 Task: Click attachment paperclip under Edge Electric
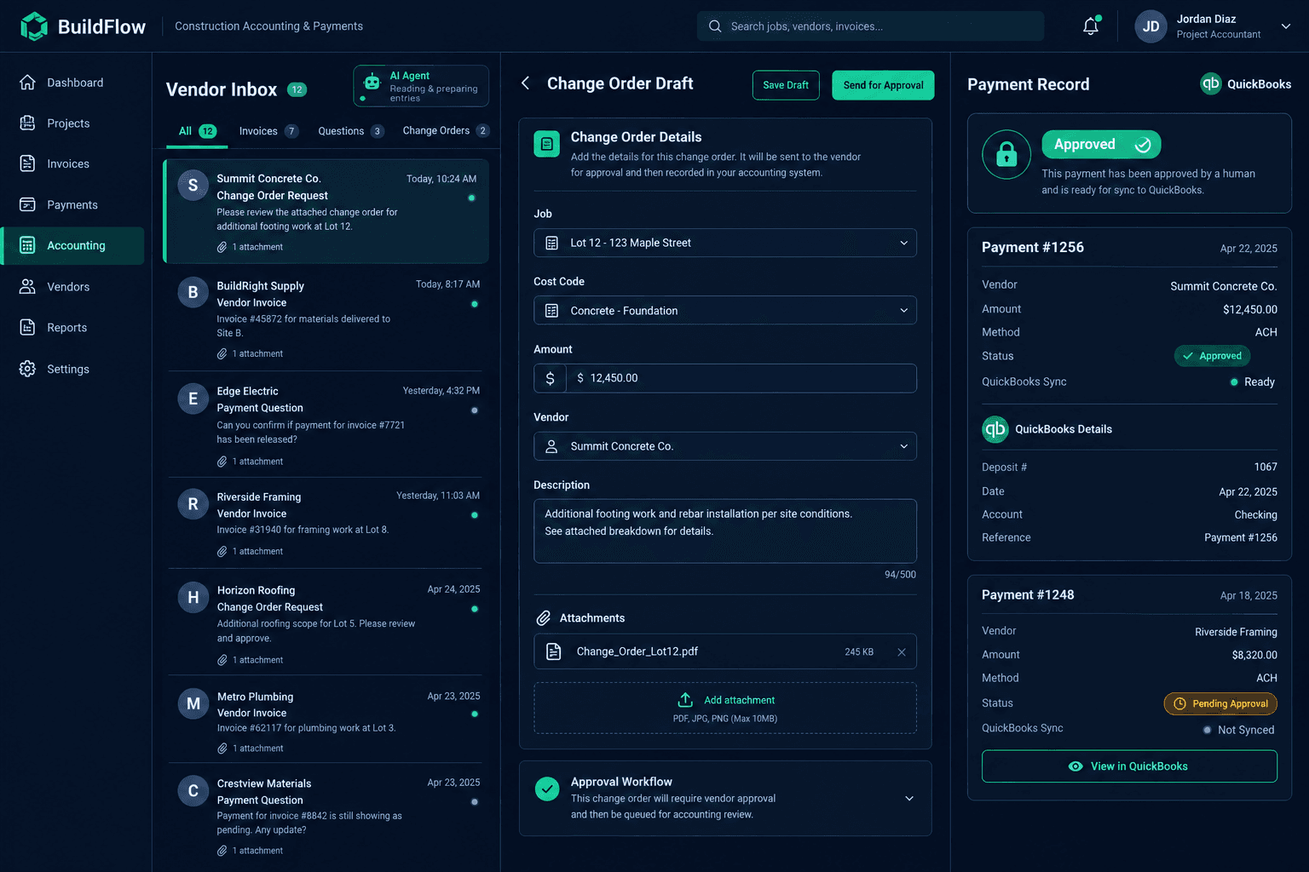(x=222, y=462)
